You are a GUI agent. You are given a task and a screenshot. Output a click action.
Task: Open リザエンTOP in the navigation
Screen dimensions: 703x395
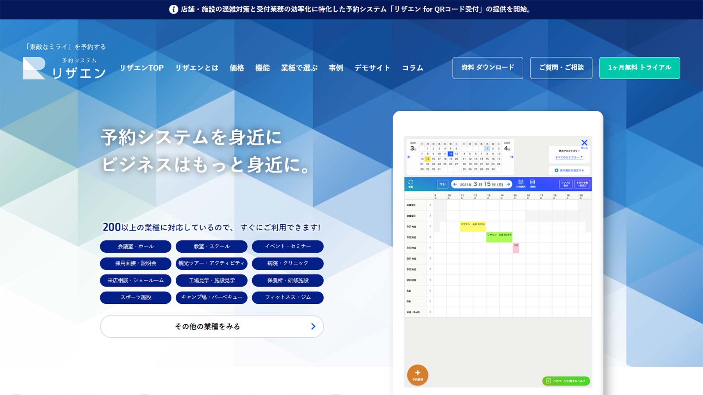tap(142, 68)
